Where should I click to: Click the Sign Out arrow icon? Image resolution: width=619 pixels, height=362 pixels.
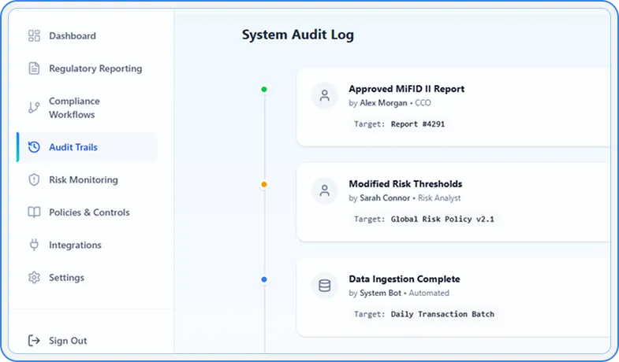(x=34, y=341)
